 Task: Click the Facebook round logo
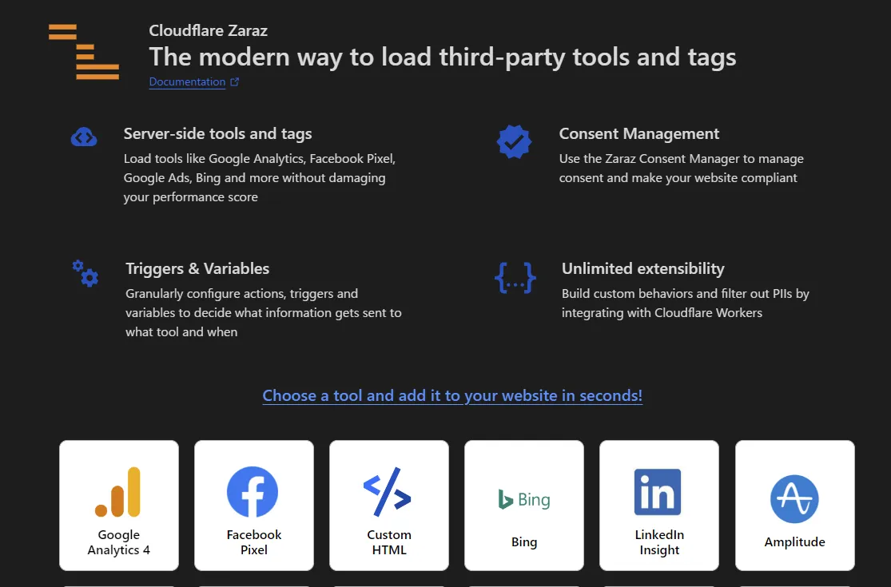[253, 492]
